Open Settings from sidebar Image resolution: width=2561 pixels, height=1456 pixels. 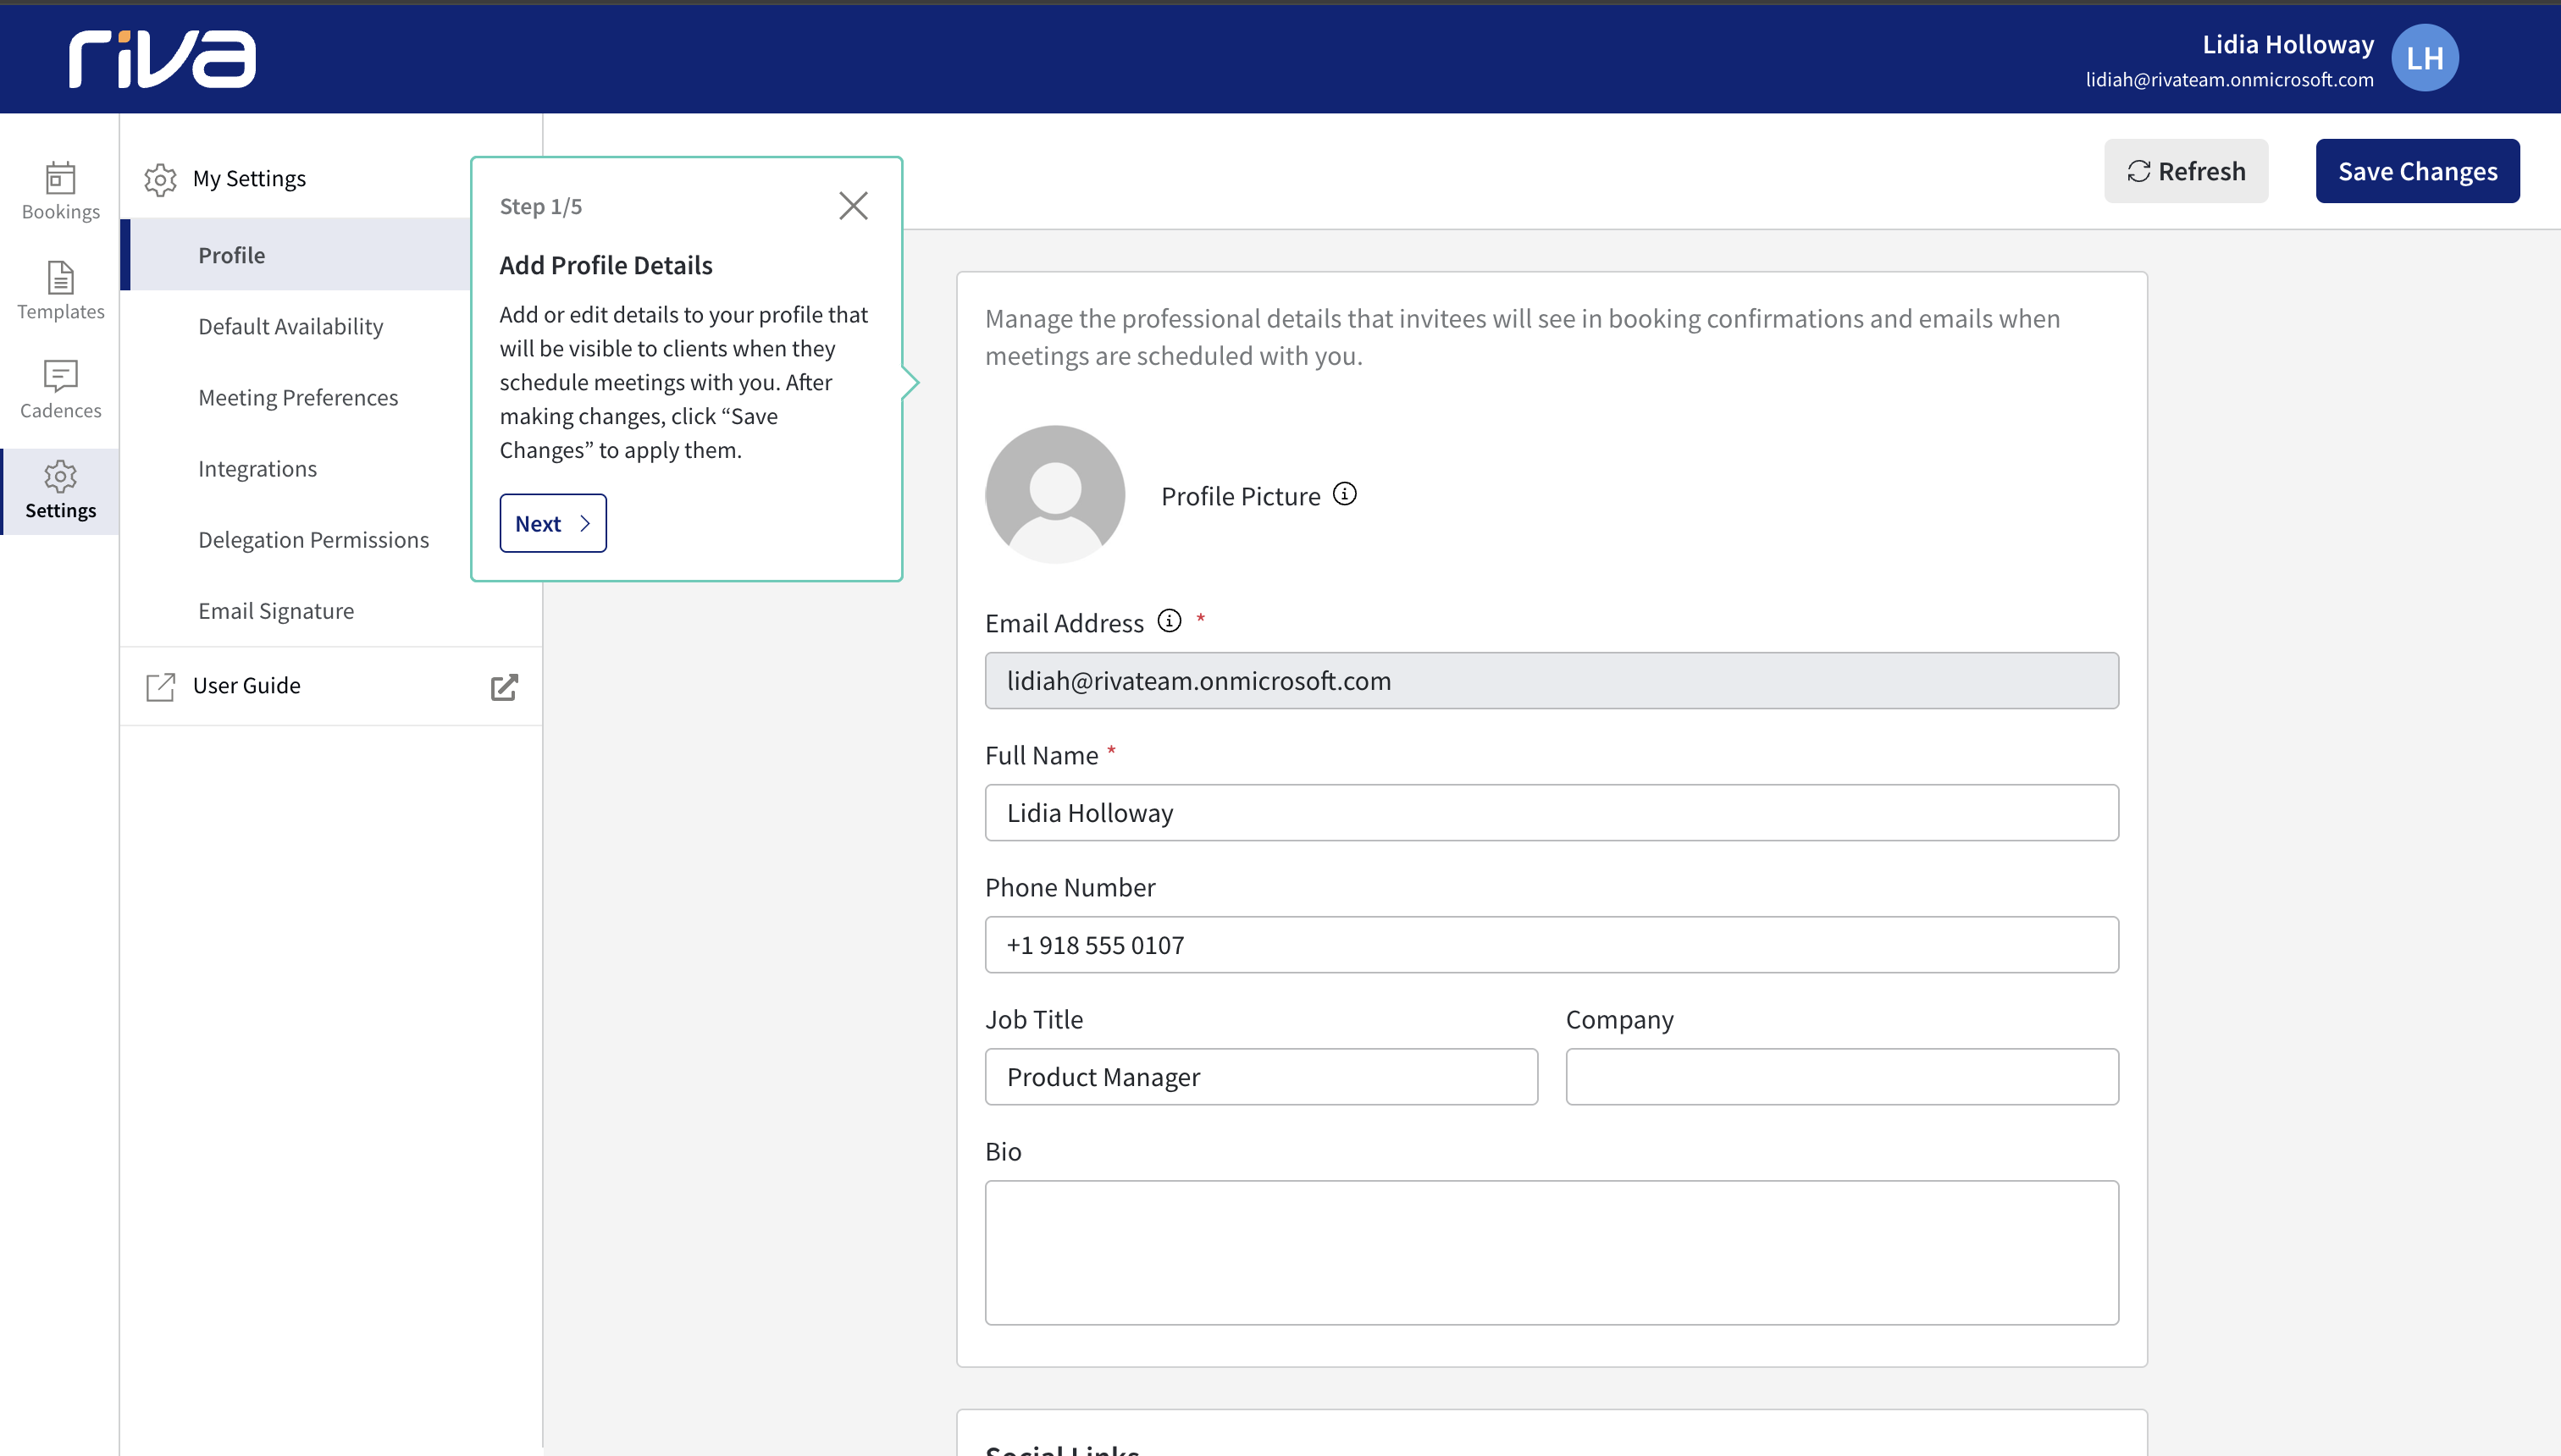pos(60,490)
